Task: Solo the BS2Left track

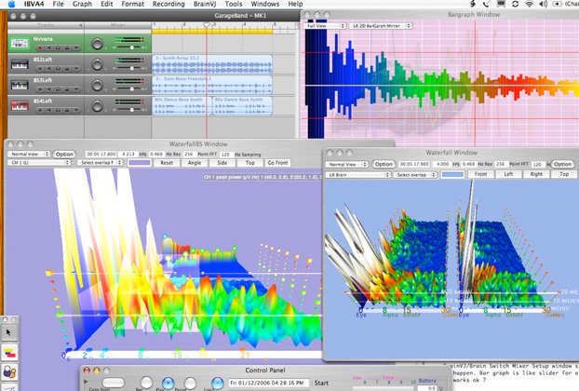Action: click(x=58, y=69)
